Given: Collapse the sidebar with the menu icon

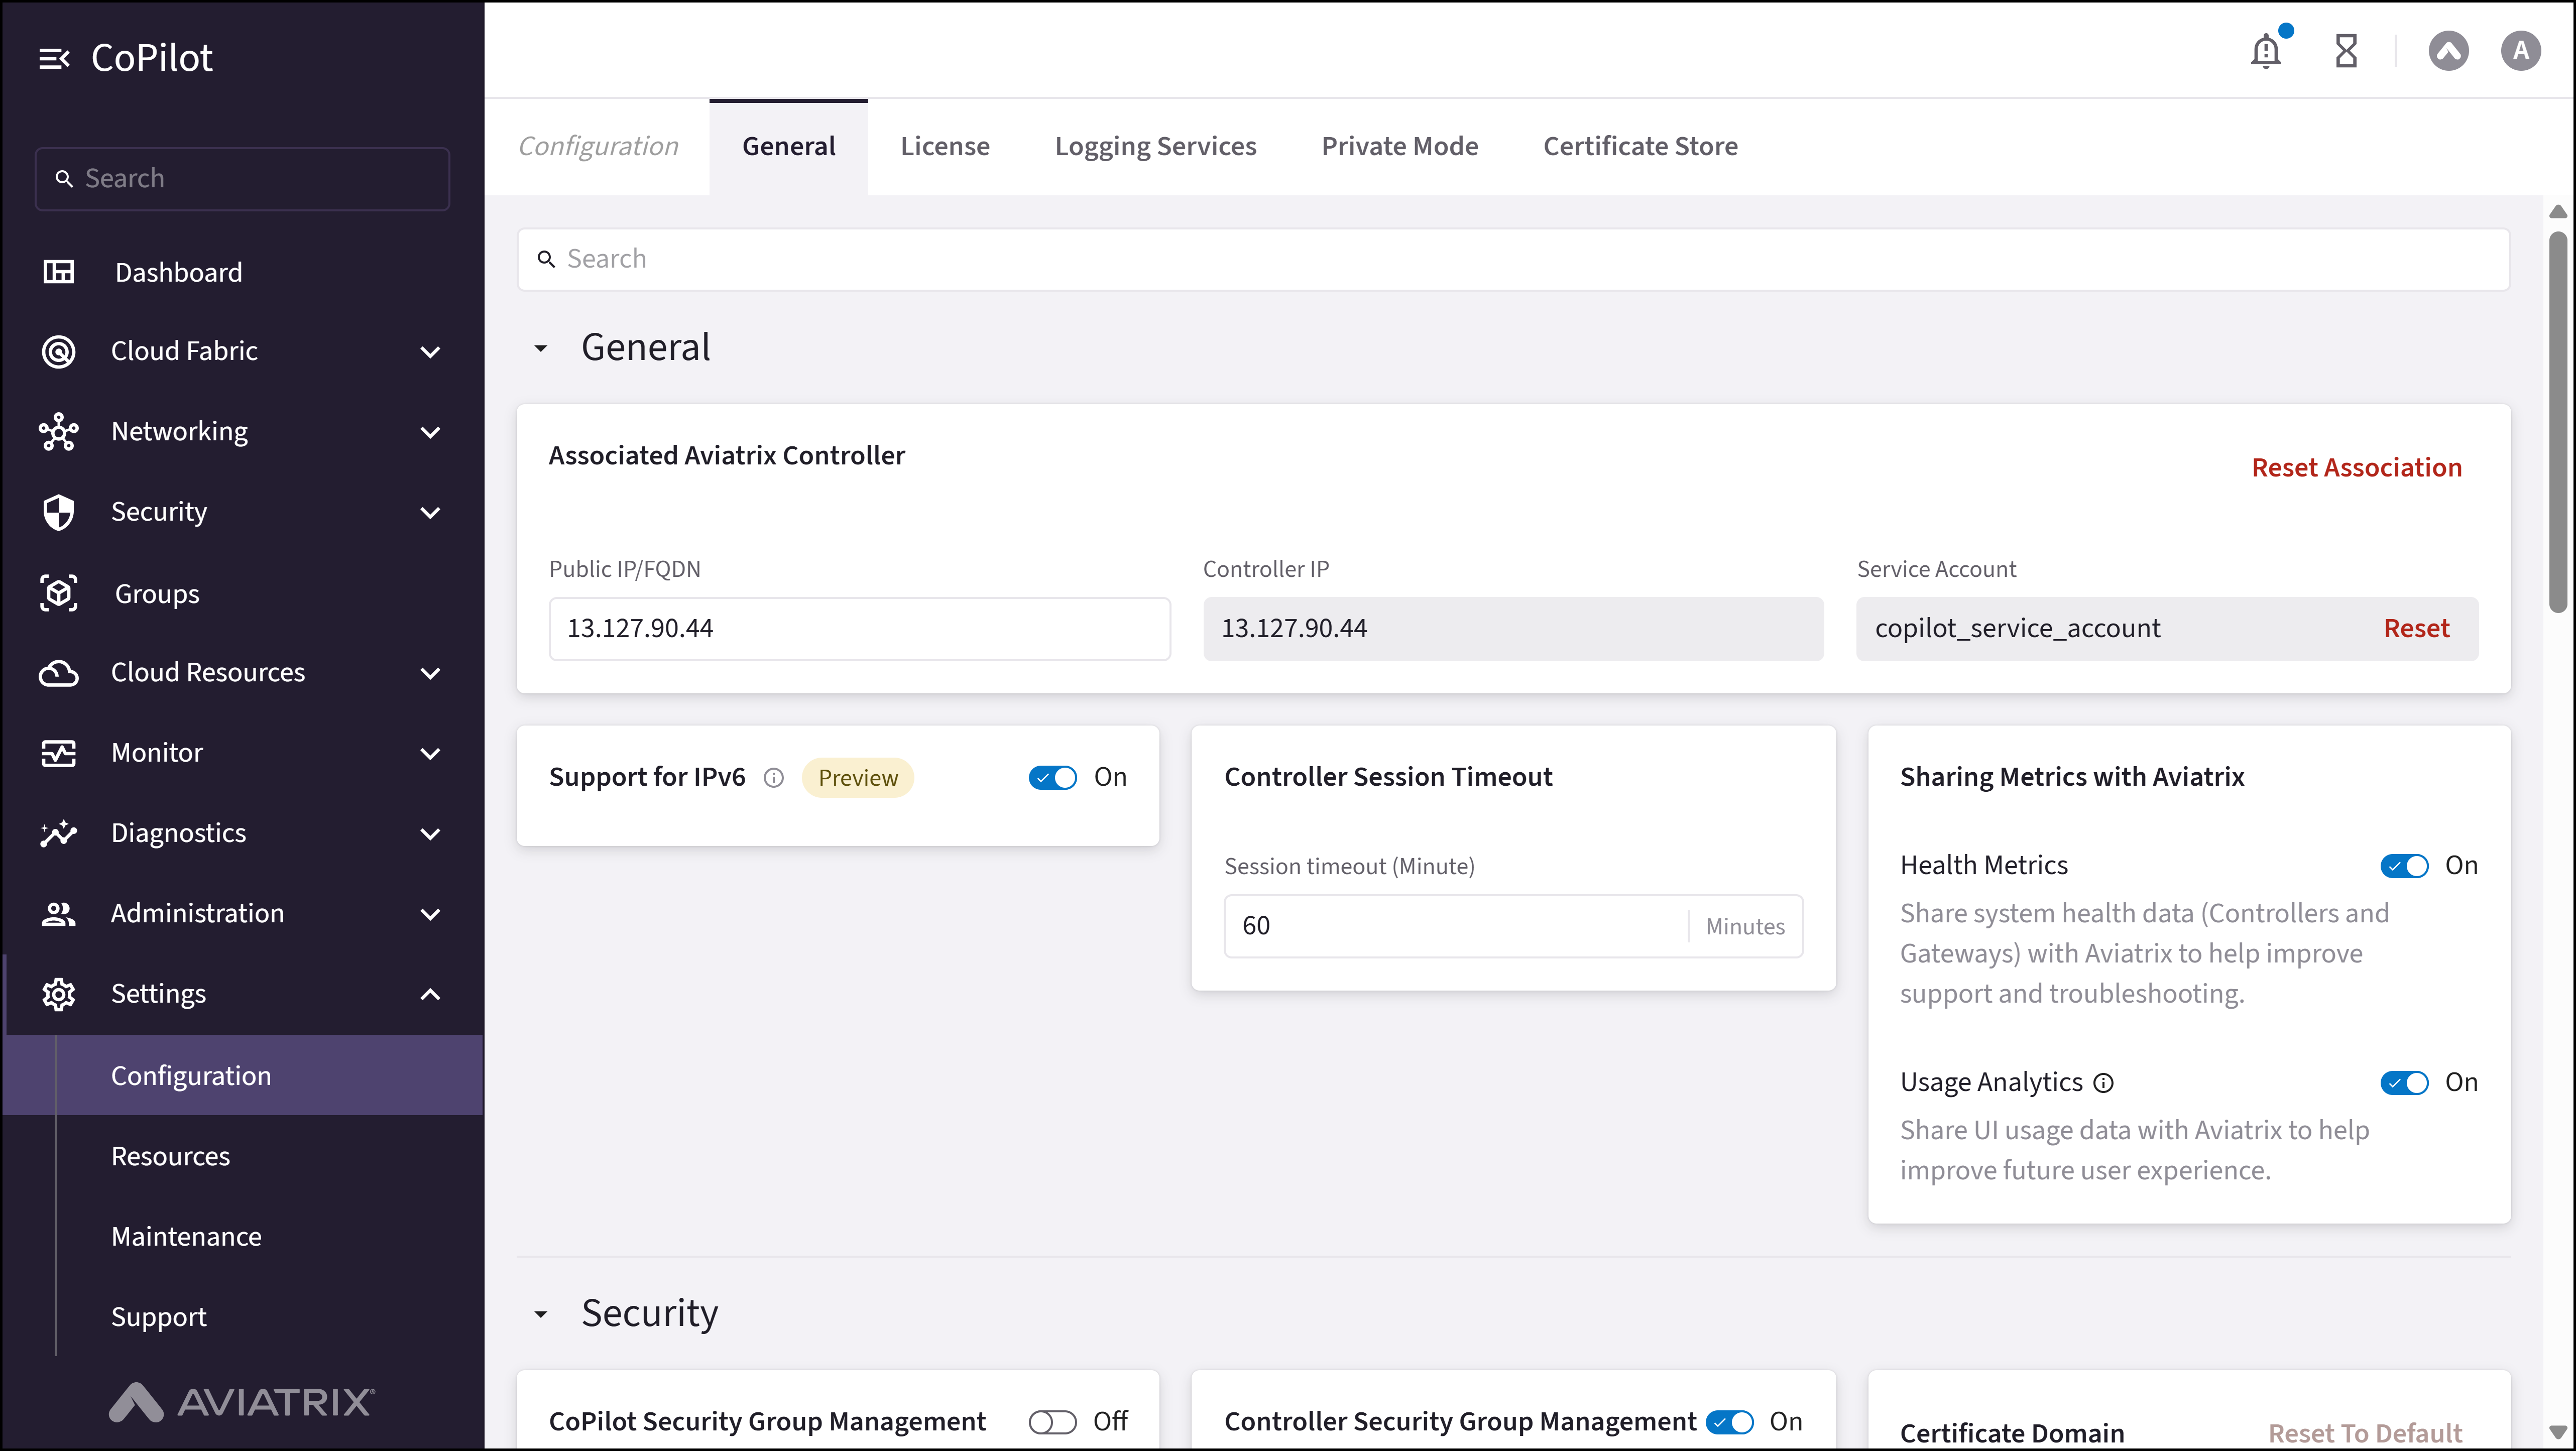Looking at the screenshot, I should [x=54, y=59].
